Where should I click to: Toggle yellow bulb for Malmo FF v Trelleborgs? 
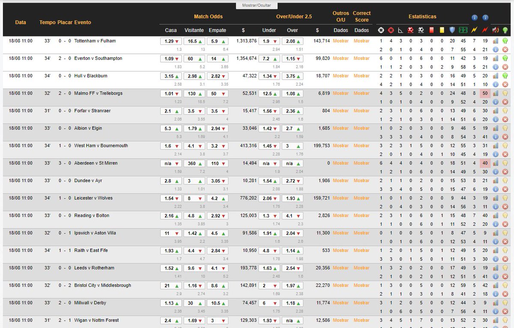tap(505, 93)
